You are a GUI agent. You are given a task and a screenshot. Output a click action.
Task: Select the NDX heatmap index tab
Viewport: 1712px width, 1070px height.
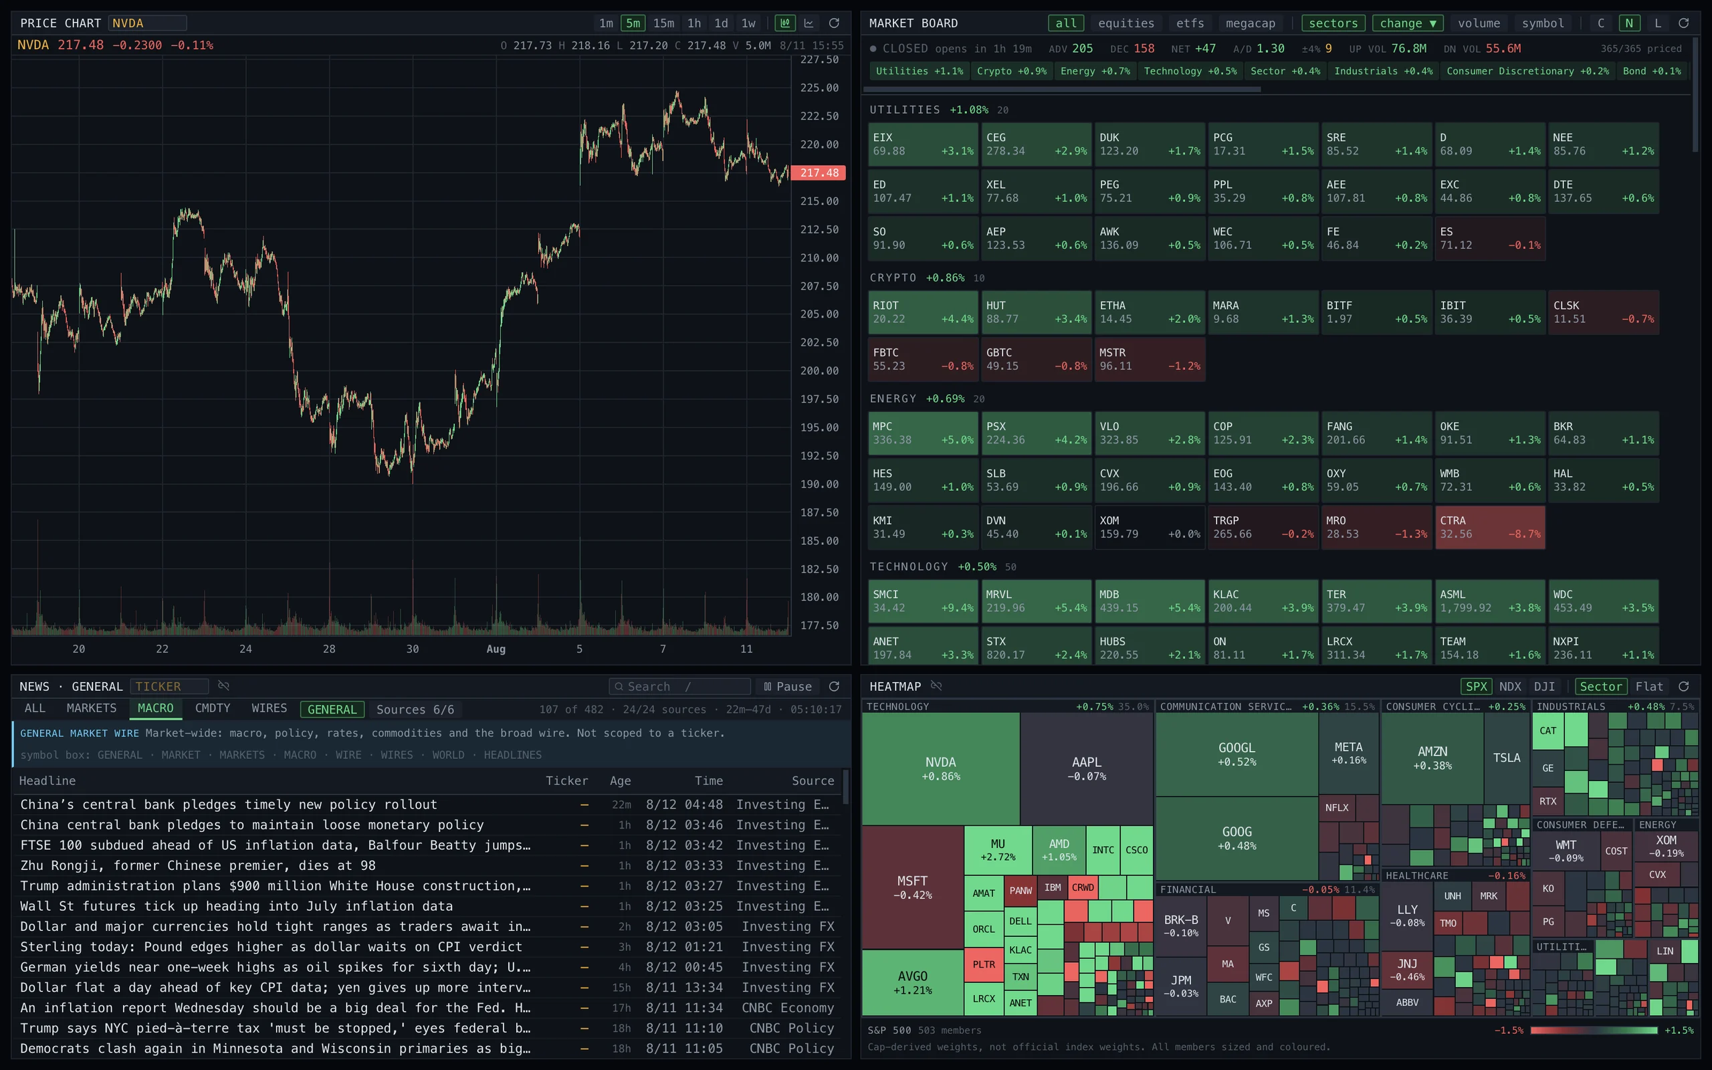[1509, 686]
